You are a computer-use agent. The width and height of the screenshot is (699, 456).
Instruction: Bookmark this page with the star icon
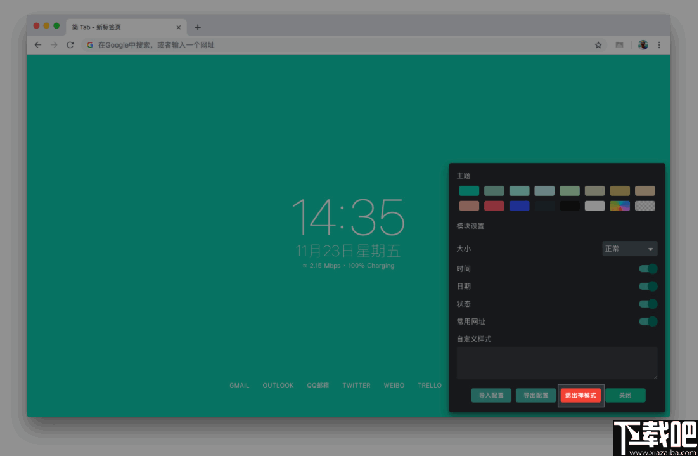tap(598, 45)
